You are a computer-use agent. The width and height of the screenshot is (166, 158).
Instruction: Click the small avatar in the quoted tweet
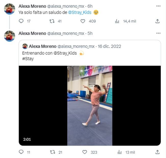pos(25,46)
